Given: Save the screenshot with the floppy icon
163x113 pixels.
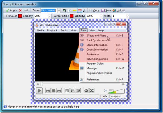Looking at the screenshot, I should [106, 11].
